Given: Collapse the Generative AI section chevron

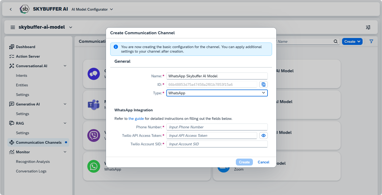Looking at the screenshot, I should click(x=65, y=104).
